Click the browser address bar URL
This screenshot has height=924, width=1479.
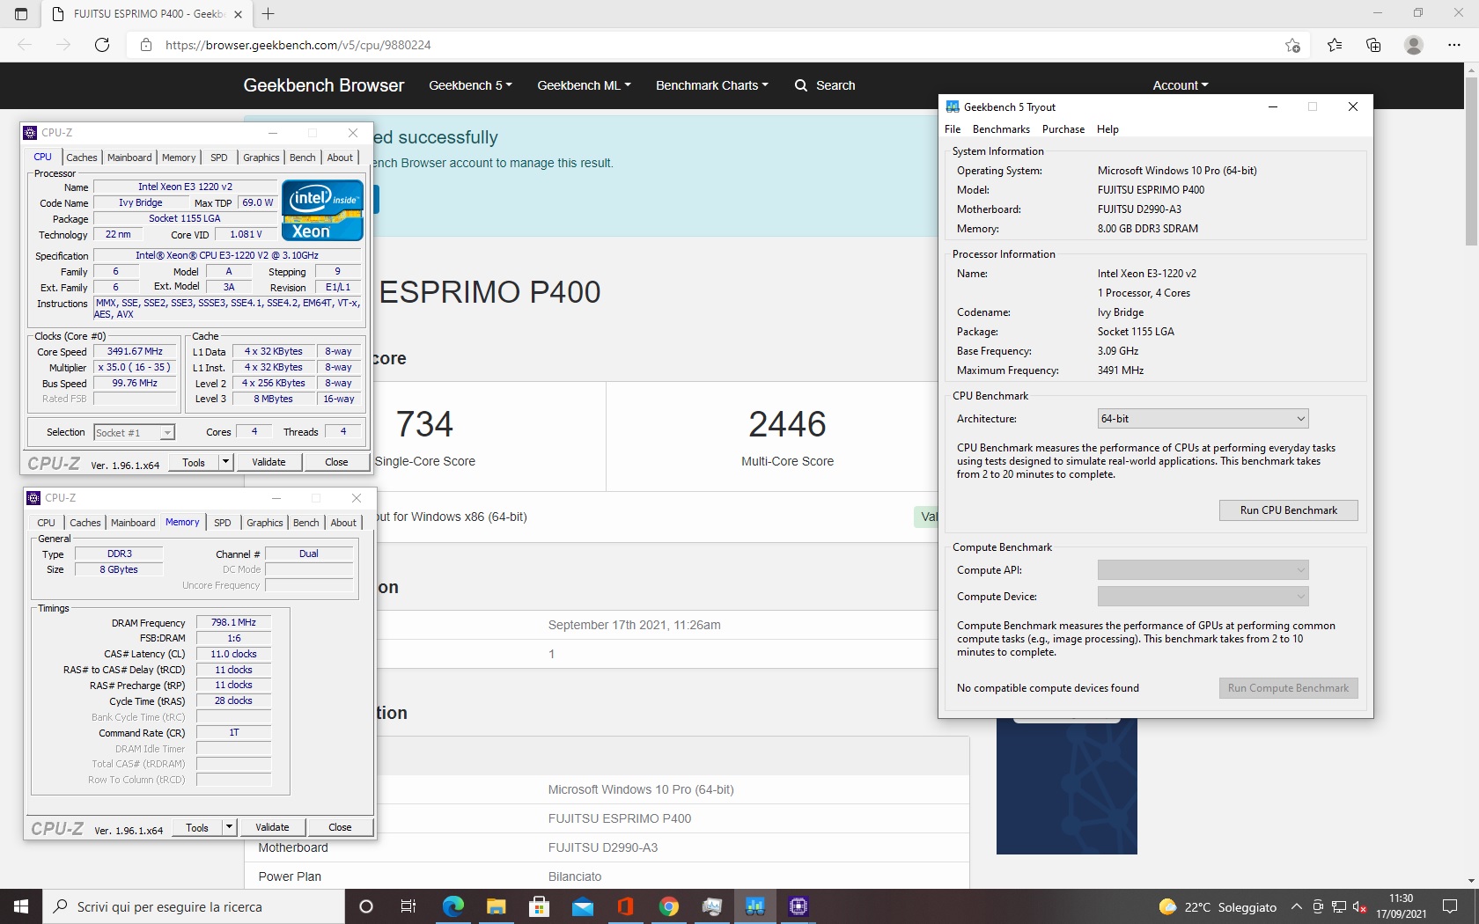[298, 45]
